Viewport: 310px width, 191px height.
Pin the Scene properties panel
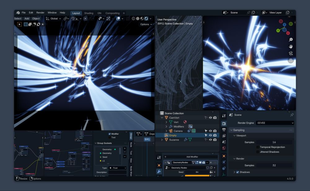[292, 115]
